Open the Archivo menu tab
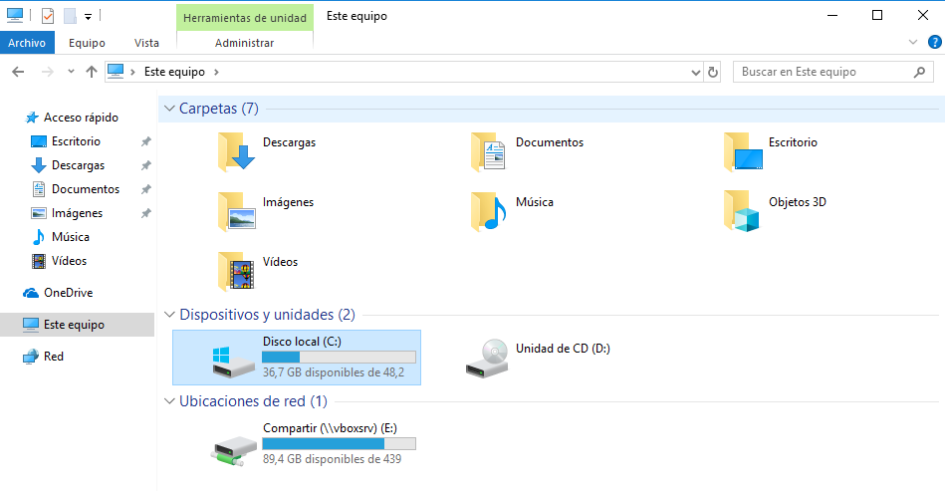This screenshot has height=491, width=945. pos(27,43)
